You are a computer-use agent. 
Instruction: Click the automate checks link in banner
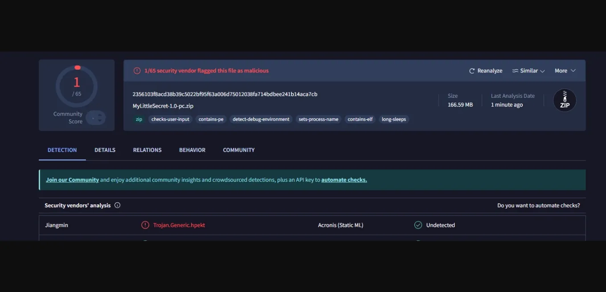pyautogui.click(x=344, y=180)
